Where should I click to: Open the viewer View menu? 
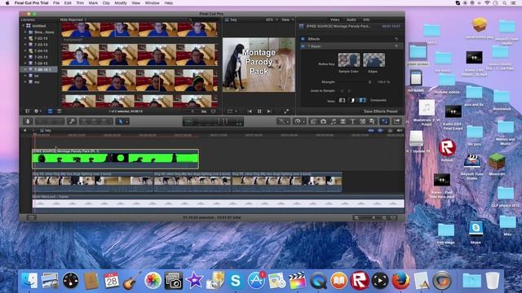(288, 20)
